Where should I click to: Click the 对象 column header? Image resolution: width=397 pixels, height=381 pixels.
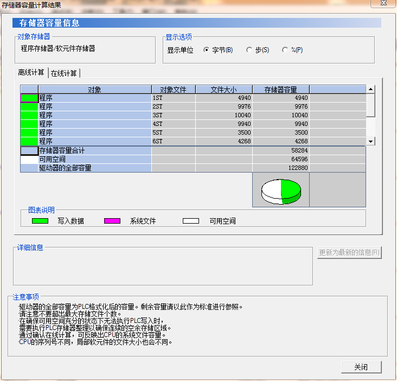94,90
